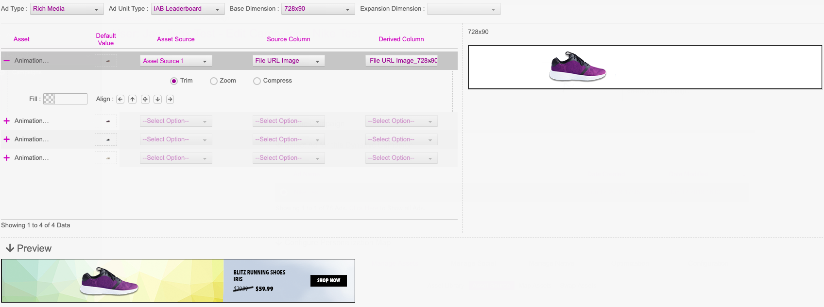Open the Base Dimension 728x90 dropdown
This screenshot has width=824, height=307.
pos(318,9)
